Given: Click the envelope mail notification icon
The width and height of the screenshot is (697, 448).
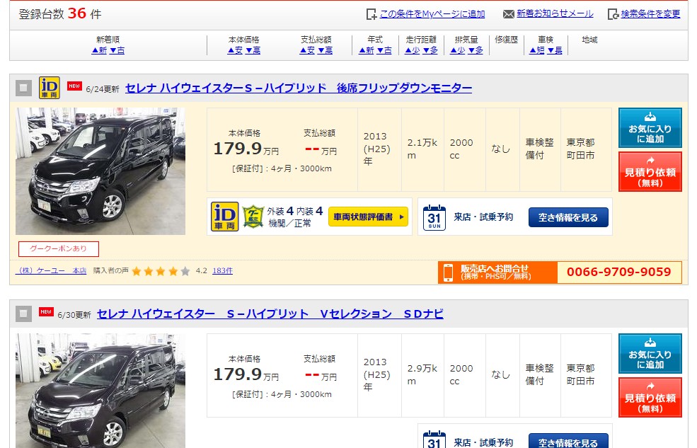Looking at the screenshot, I should click(x=508, y=14).
